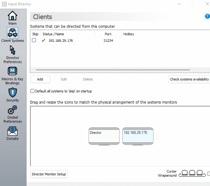Open Director Preferences cursor icon
The width and height of the screenshot is (210, 186).
point(13,50)
